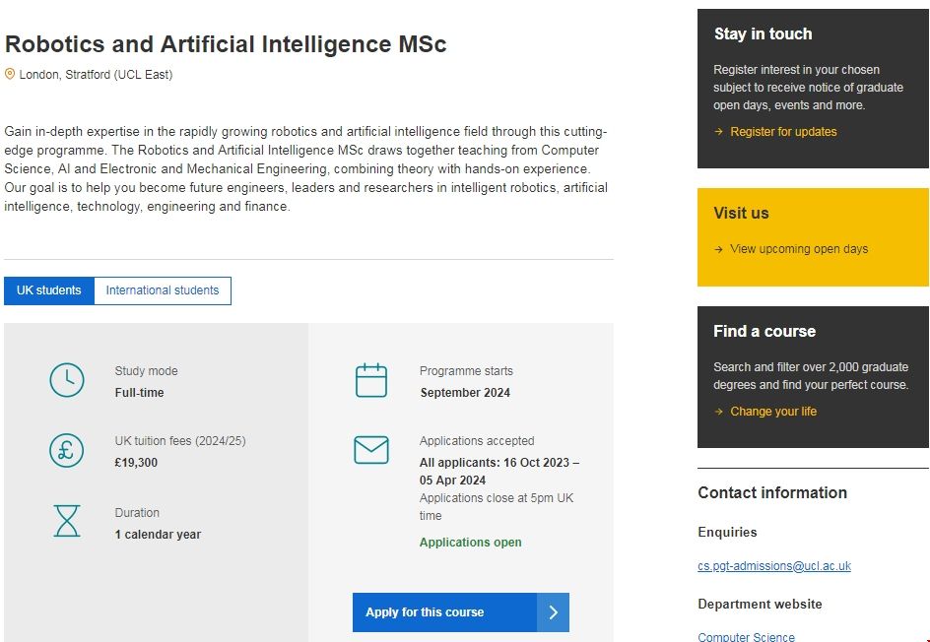
Task: Click the envelope icon for Applications accepted
Action: tap(371, 450)
